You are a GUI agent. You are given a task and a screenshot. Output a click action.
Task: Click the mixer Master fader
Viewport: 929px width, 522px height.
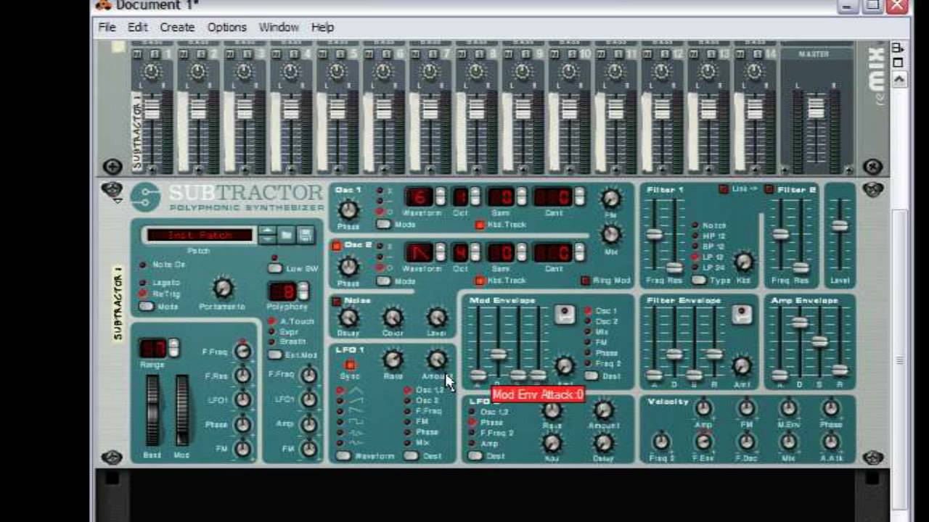tap(816, 109)
